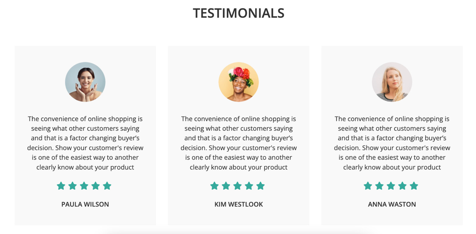Open Anna Waston's circular avatar photo
Image resolution: width=476 pixels, height=234 pixels.
[x=392, y=82]
